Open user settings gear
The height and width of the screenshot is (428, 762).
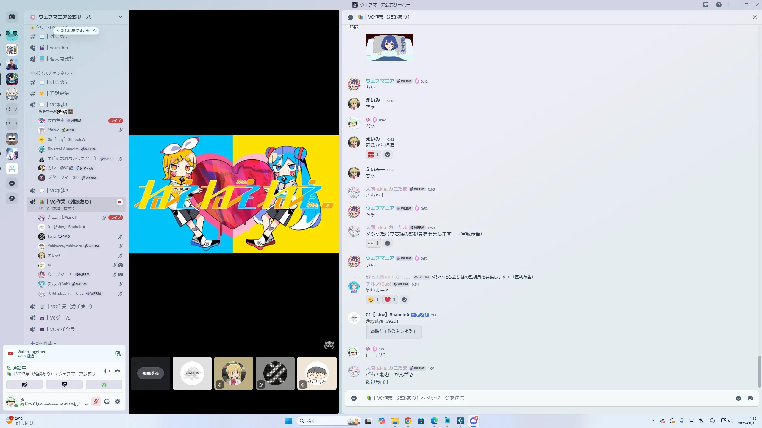tap(118, 402)
